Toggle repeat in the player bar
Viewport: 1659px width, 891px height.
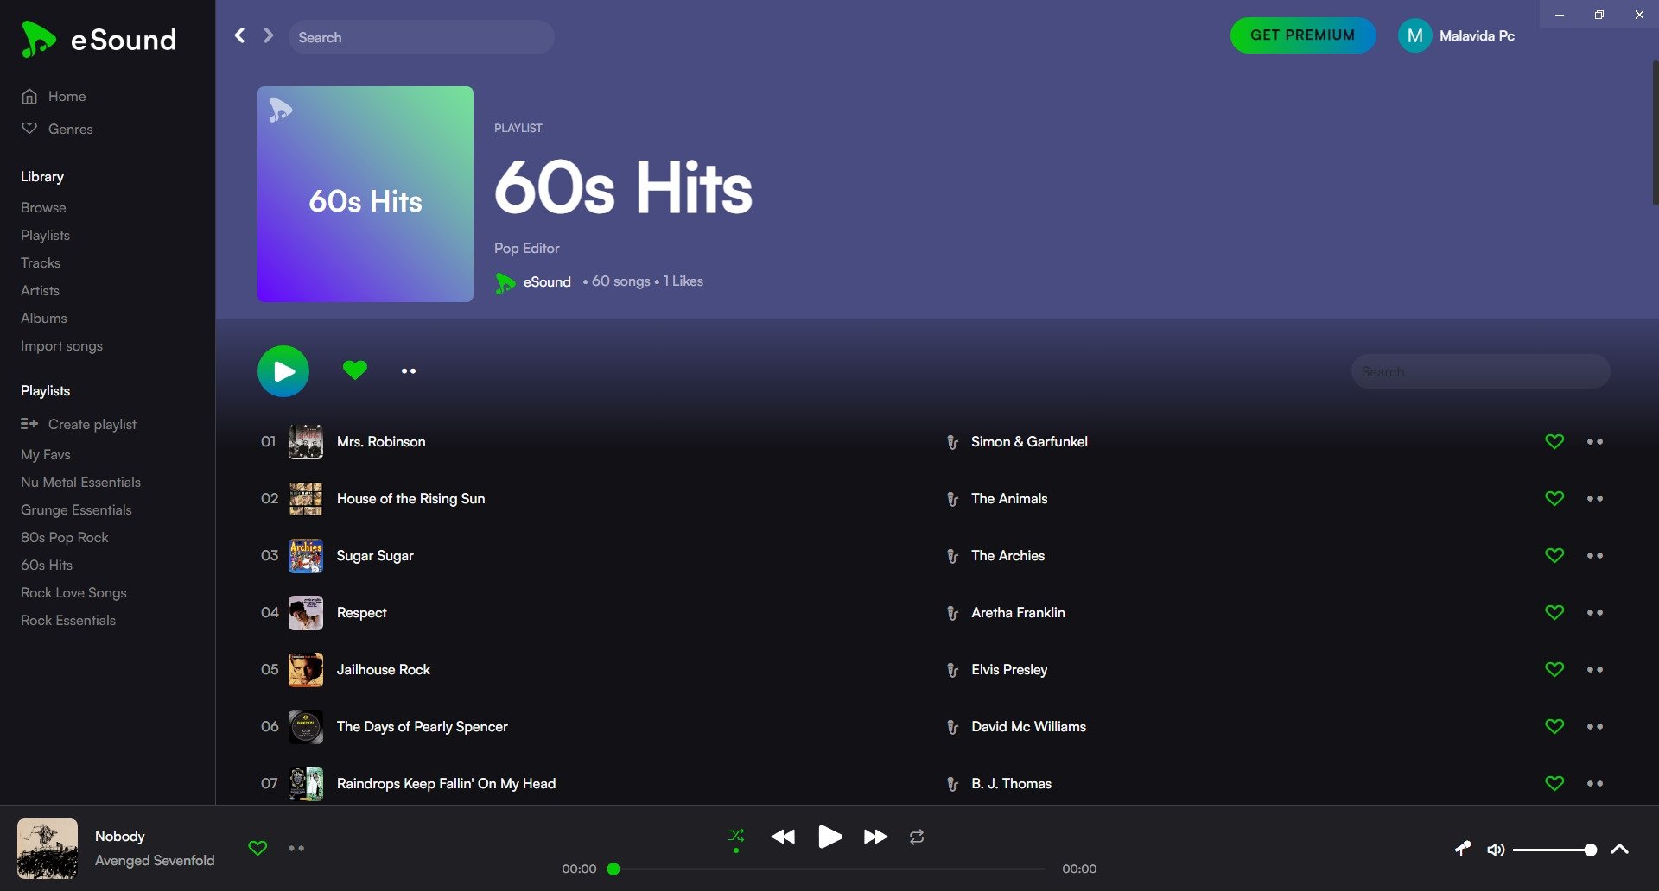[917, 837]
